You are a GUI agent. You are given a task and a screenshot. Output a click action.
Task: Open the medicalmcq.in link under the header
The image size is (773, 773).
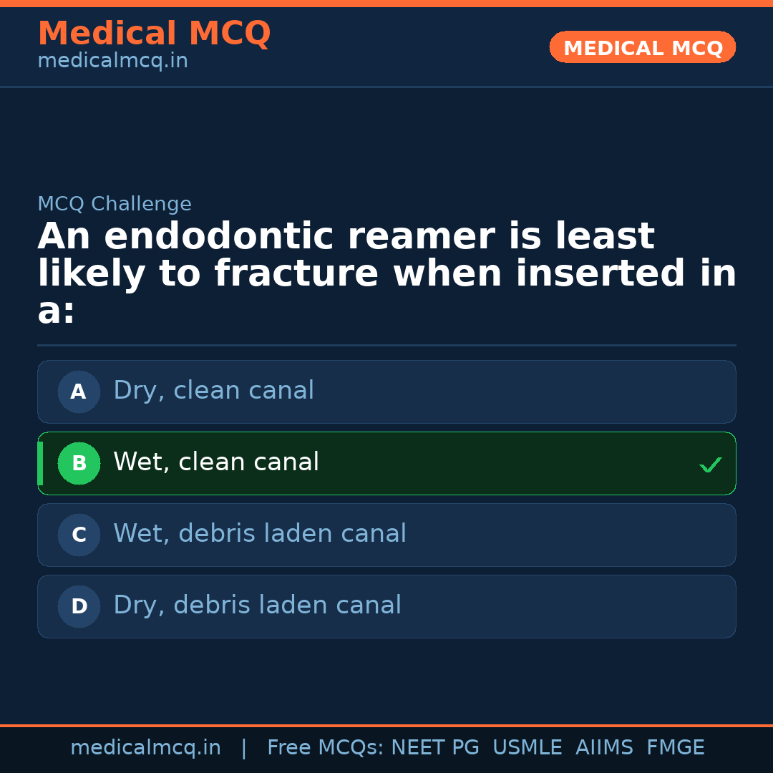point(112,61)
